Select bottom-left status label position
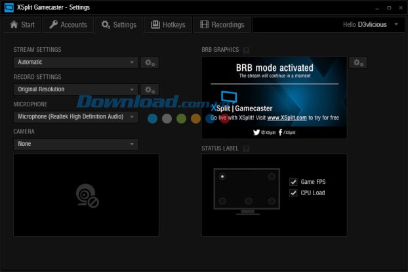Screen dimensions: 408x272 pyautogui.click(x=222, y=201)
